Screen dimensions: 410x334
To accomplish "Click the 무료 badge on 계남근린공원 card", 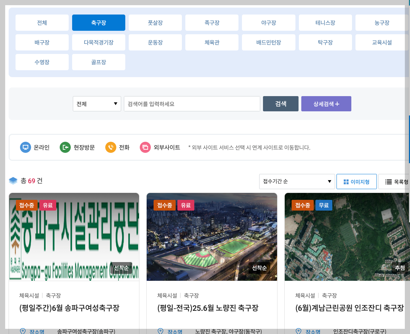I will 324,205.
